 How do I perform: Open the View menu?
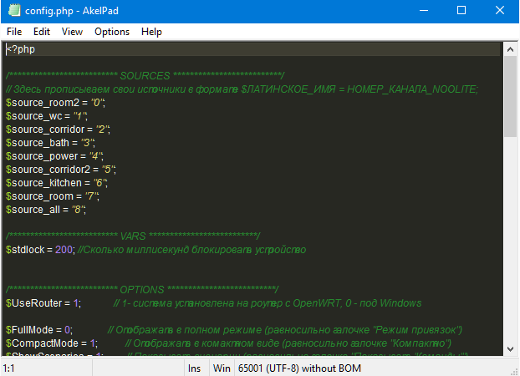tap(72, 32)
